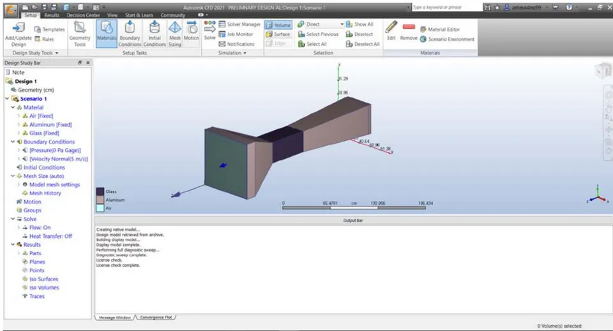Open Scenario Environment
This screenshot has height=331, width=613.
tap(447, 39)
